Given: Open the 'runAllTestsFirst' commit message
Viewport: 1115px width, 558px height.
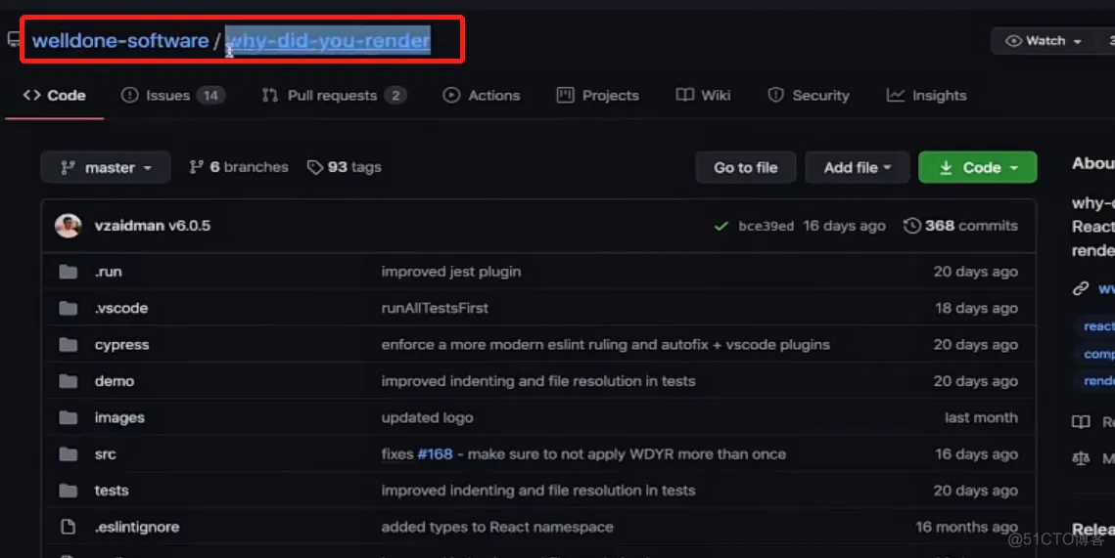Looking at the screenshot, I should pyautogui.click(x=435, y=308).
